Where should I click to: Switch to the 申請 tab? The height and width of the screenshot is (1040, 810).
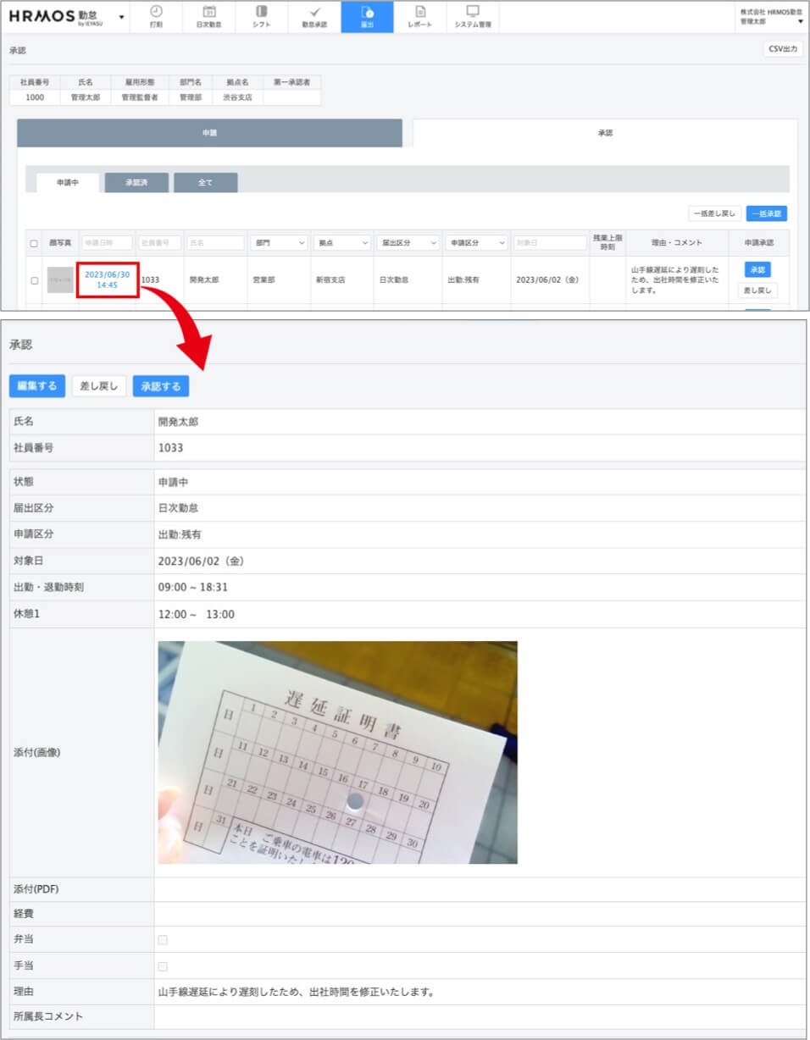(x=209, y=133)
